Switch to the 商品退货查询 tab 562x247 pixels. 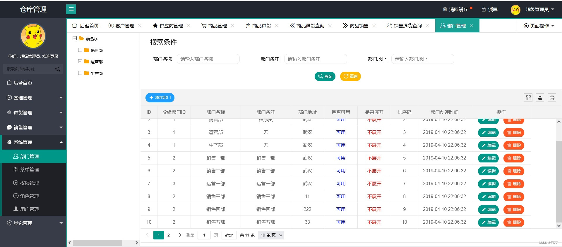click(x=307, y=26)
